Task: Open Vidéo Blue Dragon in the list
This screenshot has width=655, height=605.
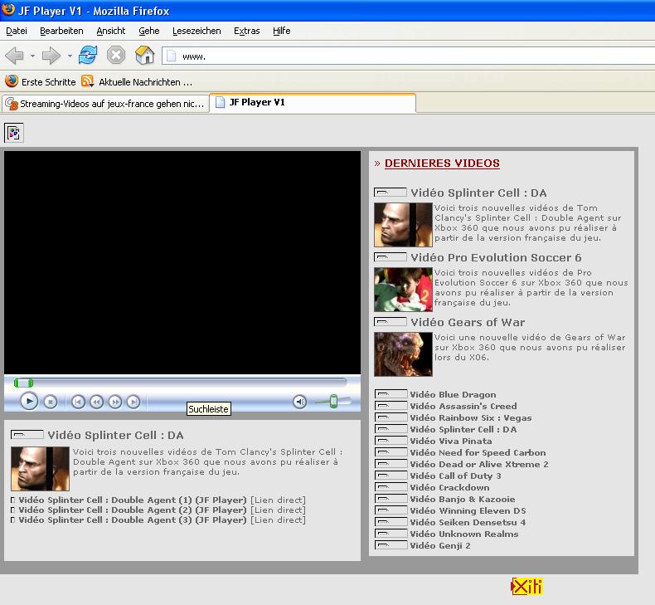Action: click(x=453, y=394)
